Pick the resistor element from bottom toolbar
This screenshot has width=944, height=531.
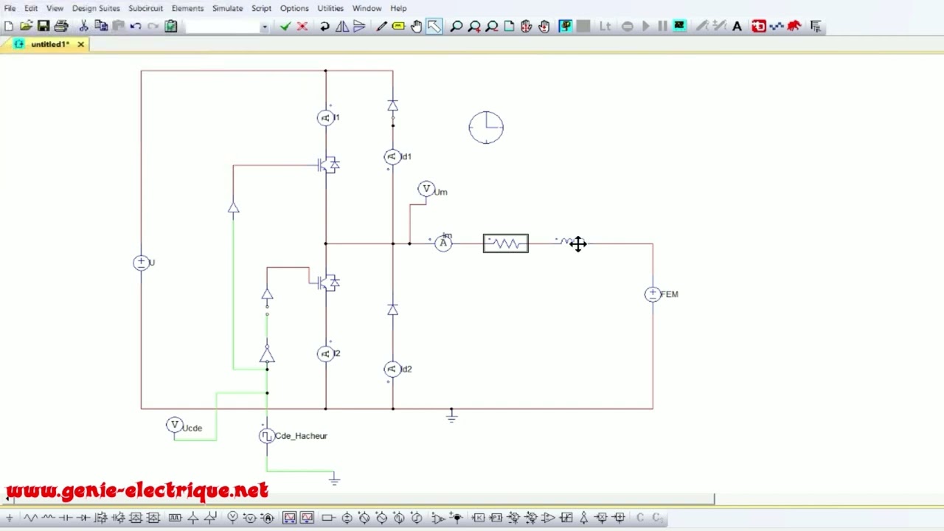(x=30, y=518)
